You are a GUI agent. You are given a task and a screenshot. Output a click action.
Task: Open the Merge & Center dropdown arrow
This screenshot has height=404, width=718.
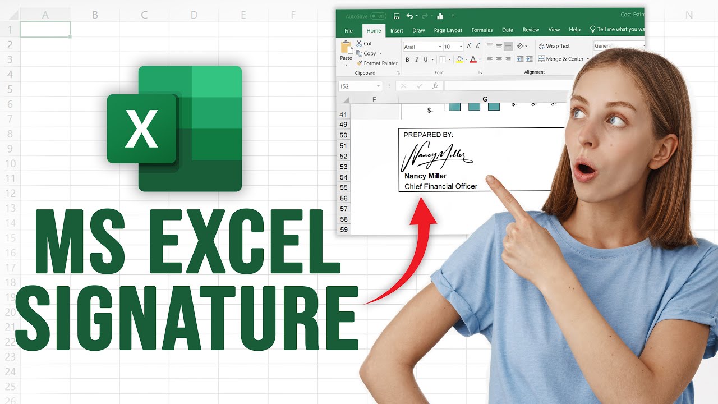click(588, 59)
